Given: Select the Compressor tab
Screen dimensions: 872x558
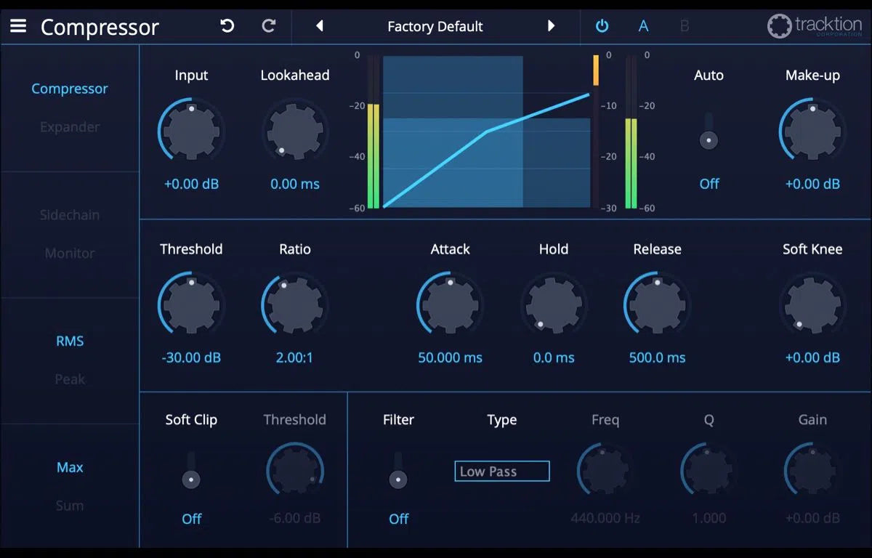Looking at the screenshot, I should (x=69, y=88).
